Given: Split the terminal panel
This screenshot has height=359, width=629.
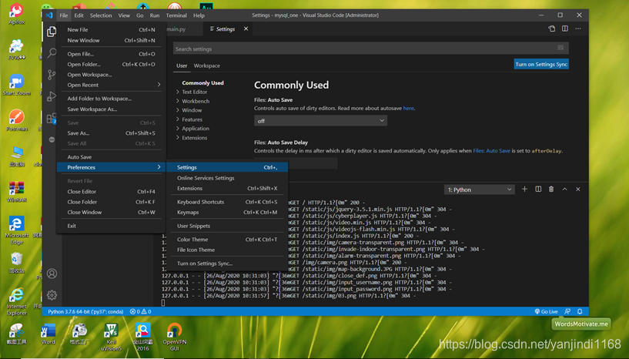Looking at the screenshot, I should click(538, 190).
